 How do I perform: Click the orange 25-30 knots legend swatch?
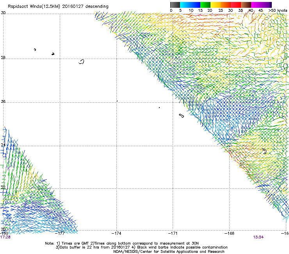(x=226, y=5)
